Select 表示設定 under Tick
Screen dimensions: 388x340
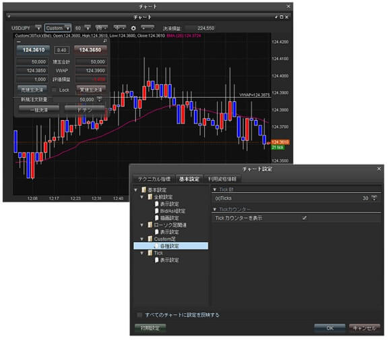[170, 260]
